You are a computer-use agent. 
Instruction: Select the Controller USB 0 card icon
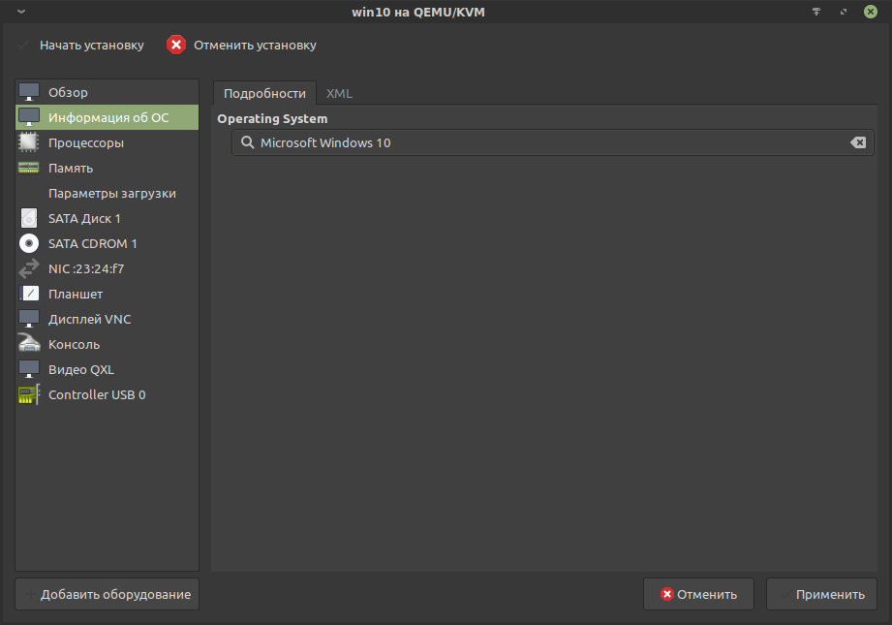coord(29,394)
